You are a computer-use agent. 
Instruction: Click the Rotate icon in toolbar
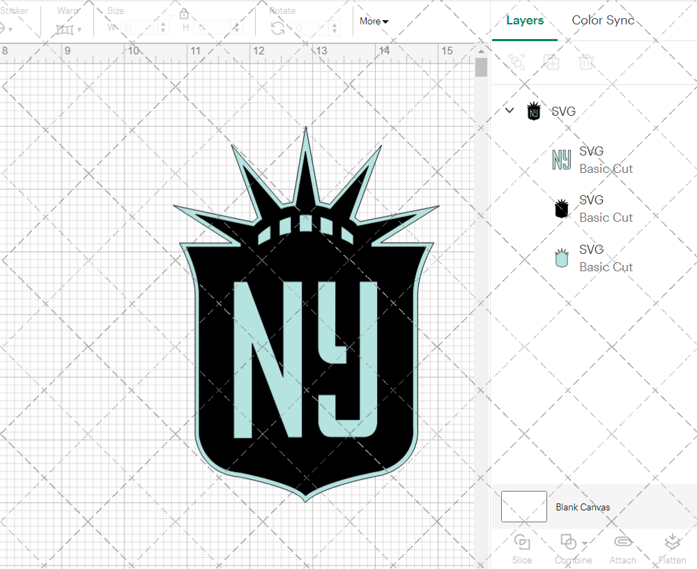[x=278, y=29]
